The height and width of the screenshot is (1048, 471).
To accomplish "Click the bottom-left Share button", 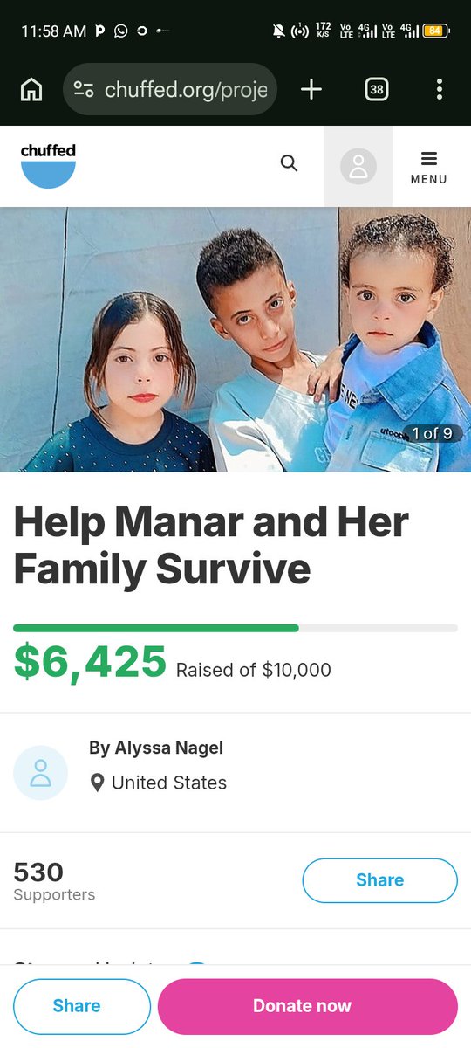I will click(x=82, y=1006).
